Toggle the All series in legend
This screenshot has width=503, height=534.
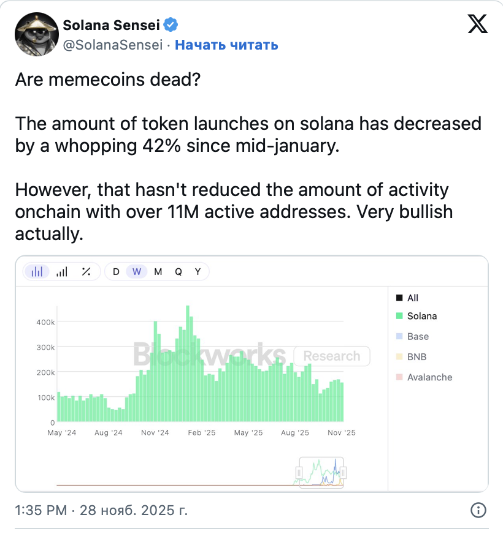tap(412, 298)
